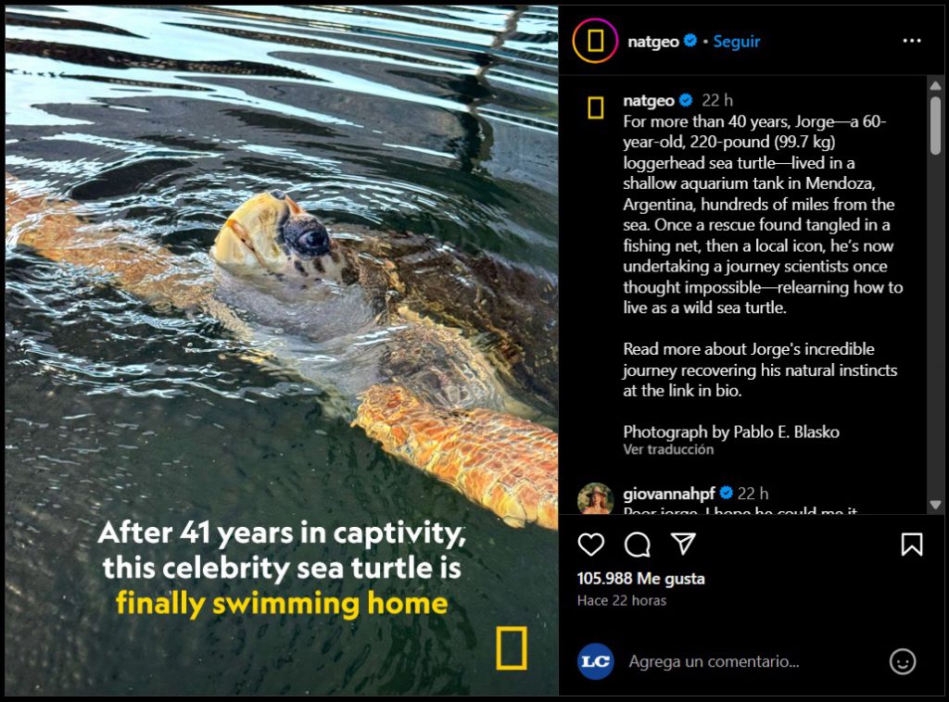Open natgeo username in post header
This screenshot has width=949, height=702.
pyautogui.click(x=653, y=41)
